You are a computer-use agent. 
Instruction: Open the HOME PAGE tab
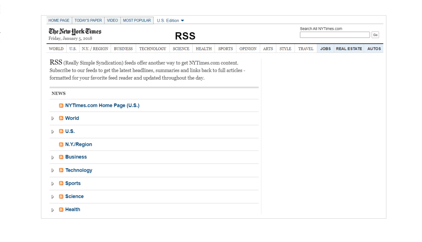point(59,20)
